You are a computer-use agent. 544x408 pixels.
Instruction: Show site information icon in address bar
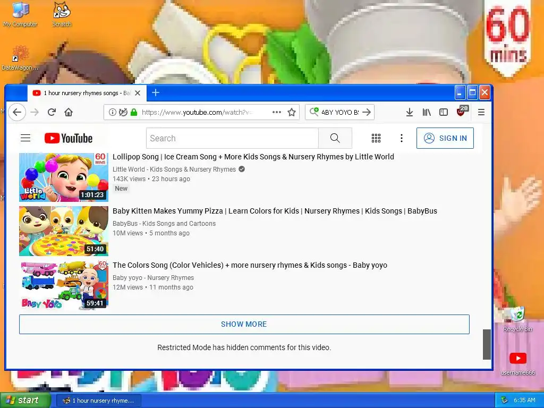coord(113,112)
